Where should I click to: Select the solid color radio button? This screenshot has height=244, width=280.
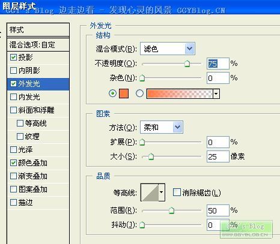click(112, 94)
